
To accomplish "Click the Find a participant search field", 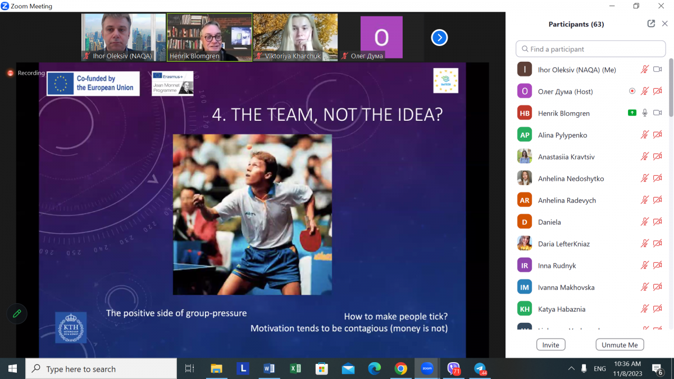I will click(590, 49).
